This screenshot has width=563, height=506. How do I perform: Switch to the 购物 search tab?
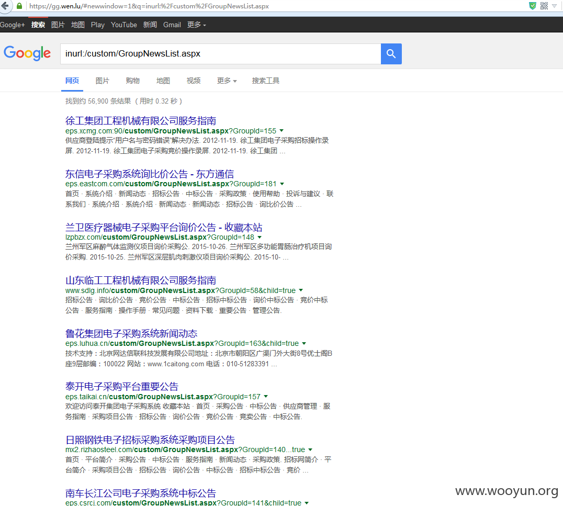[x=133, y=81]
